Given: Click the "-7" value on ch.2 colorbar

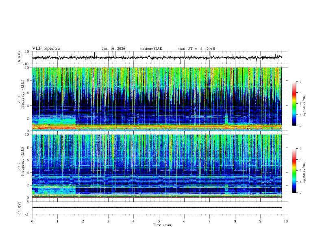Looking at the screenshot, I should [x=300, y=193].
